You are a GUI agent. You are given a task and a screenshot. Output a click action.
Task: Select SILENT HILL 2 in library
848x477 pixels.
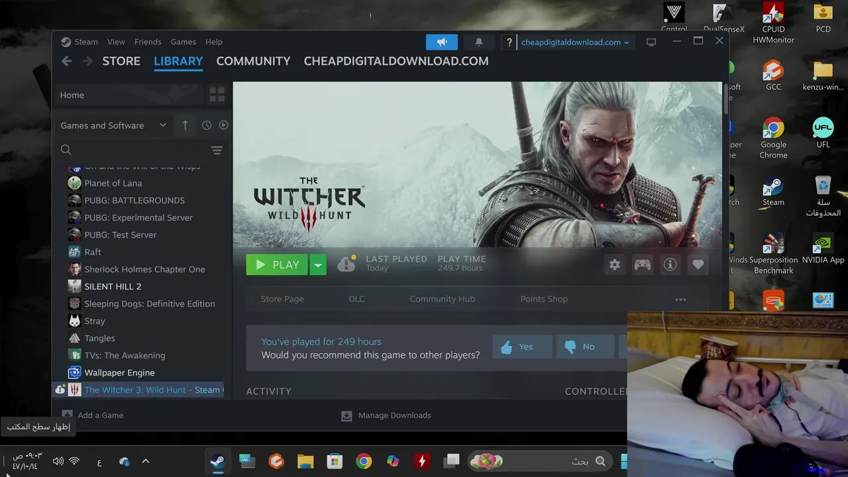pos(113,286)
